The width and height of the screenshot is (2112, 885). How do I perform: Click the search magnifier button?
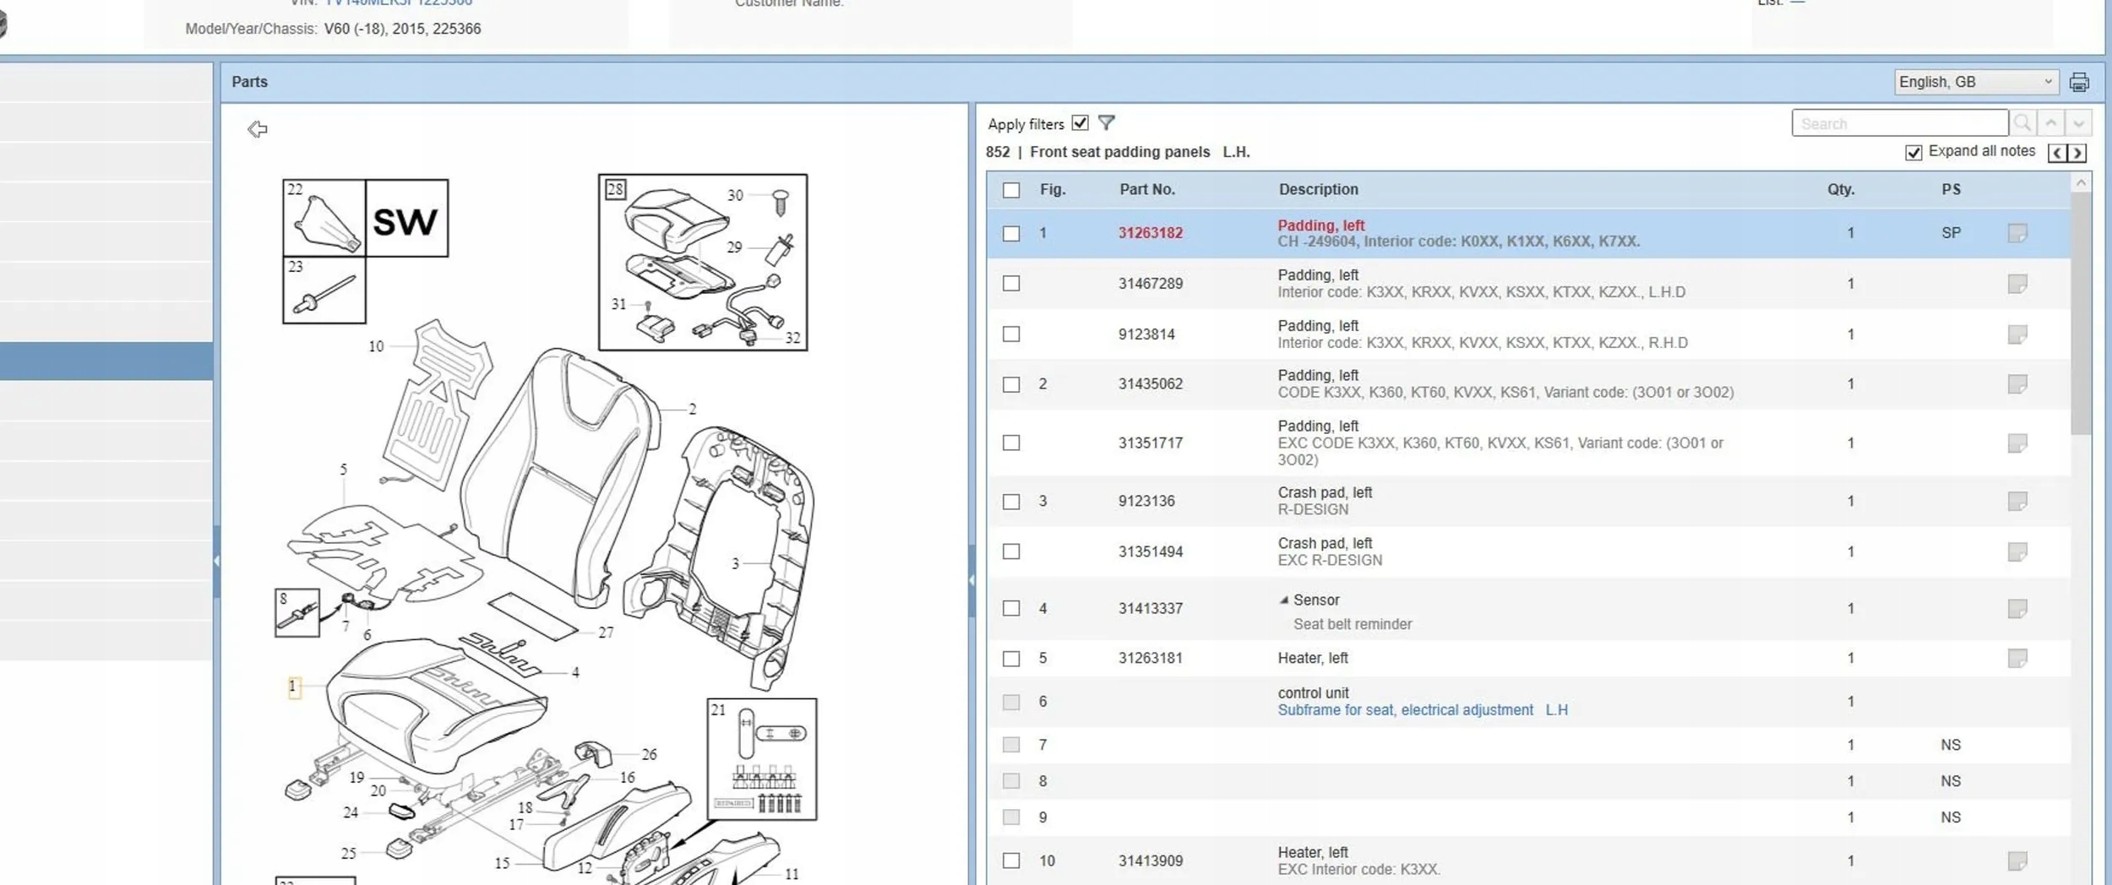coord(2022,123)
